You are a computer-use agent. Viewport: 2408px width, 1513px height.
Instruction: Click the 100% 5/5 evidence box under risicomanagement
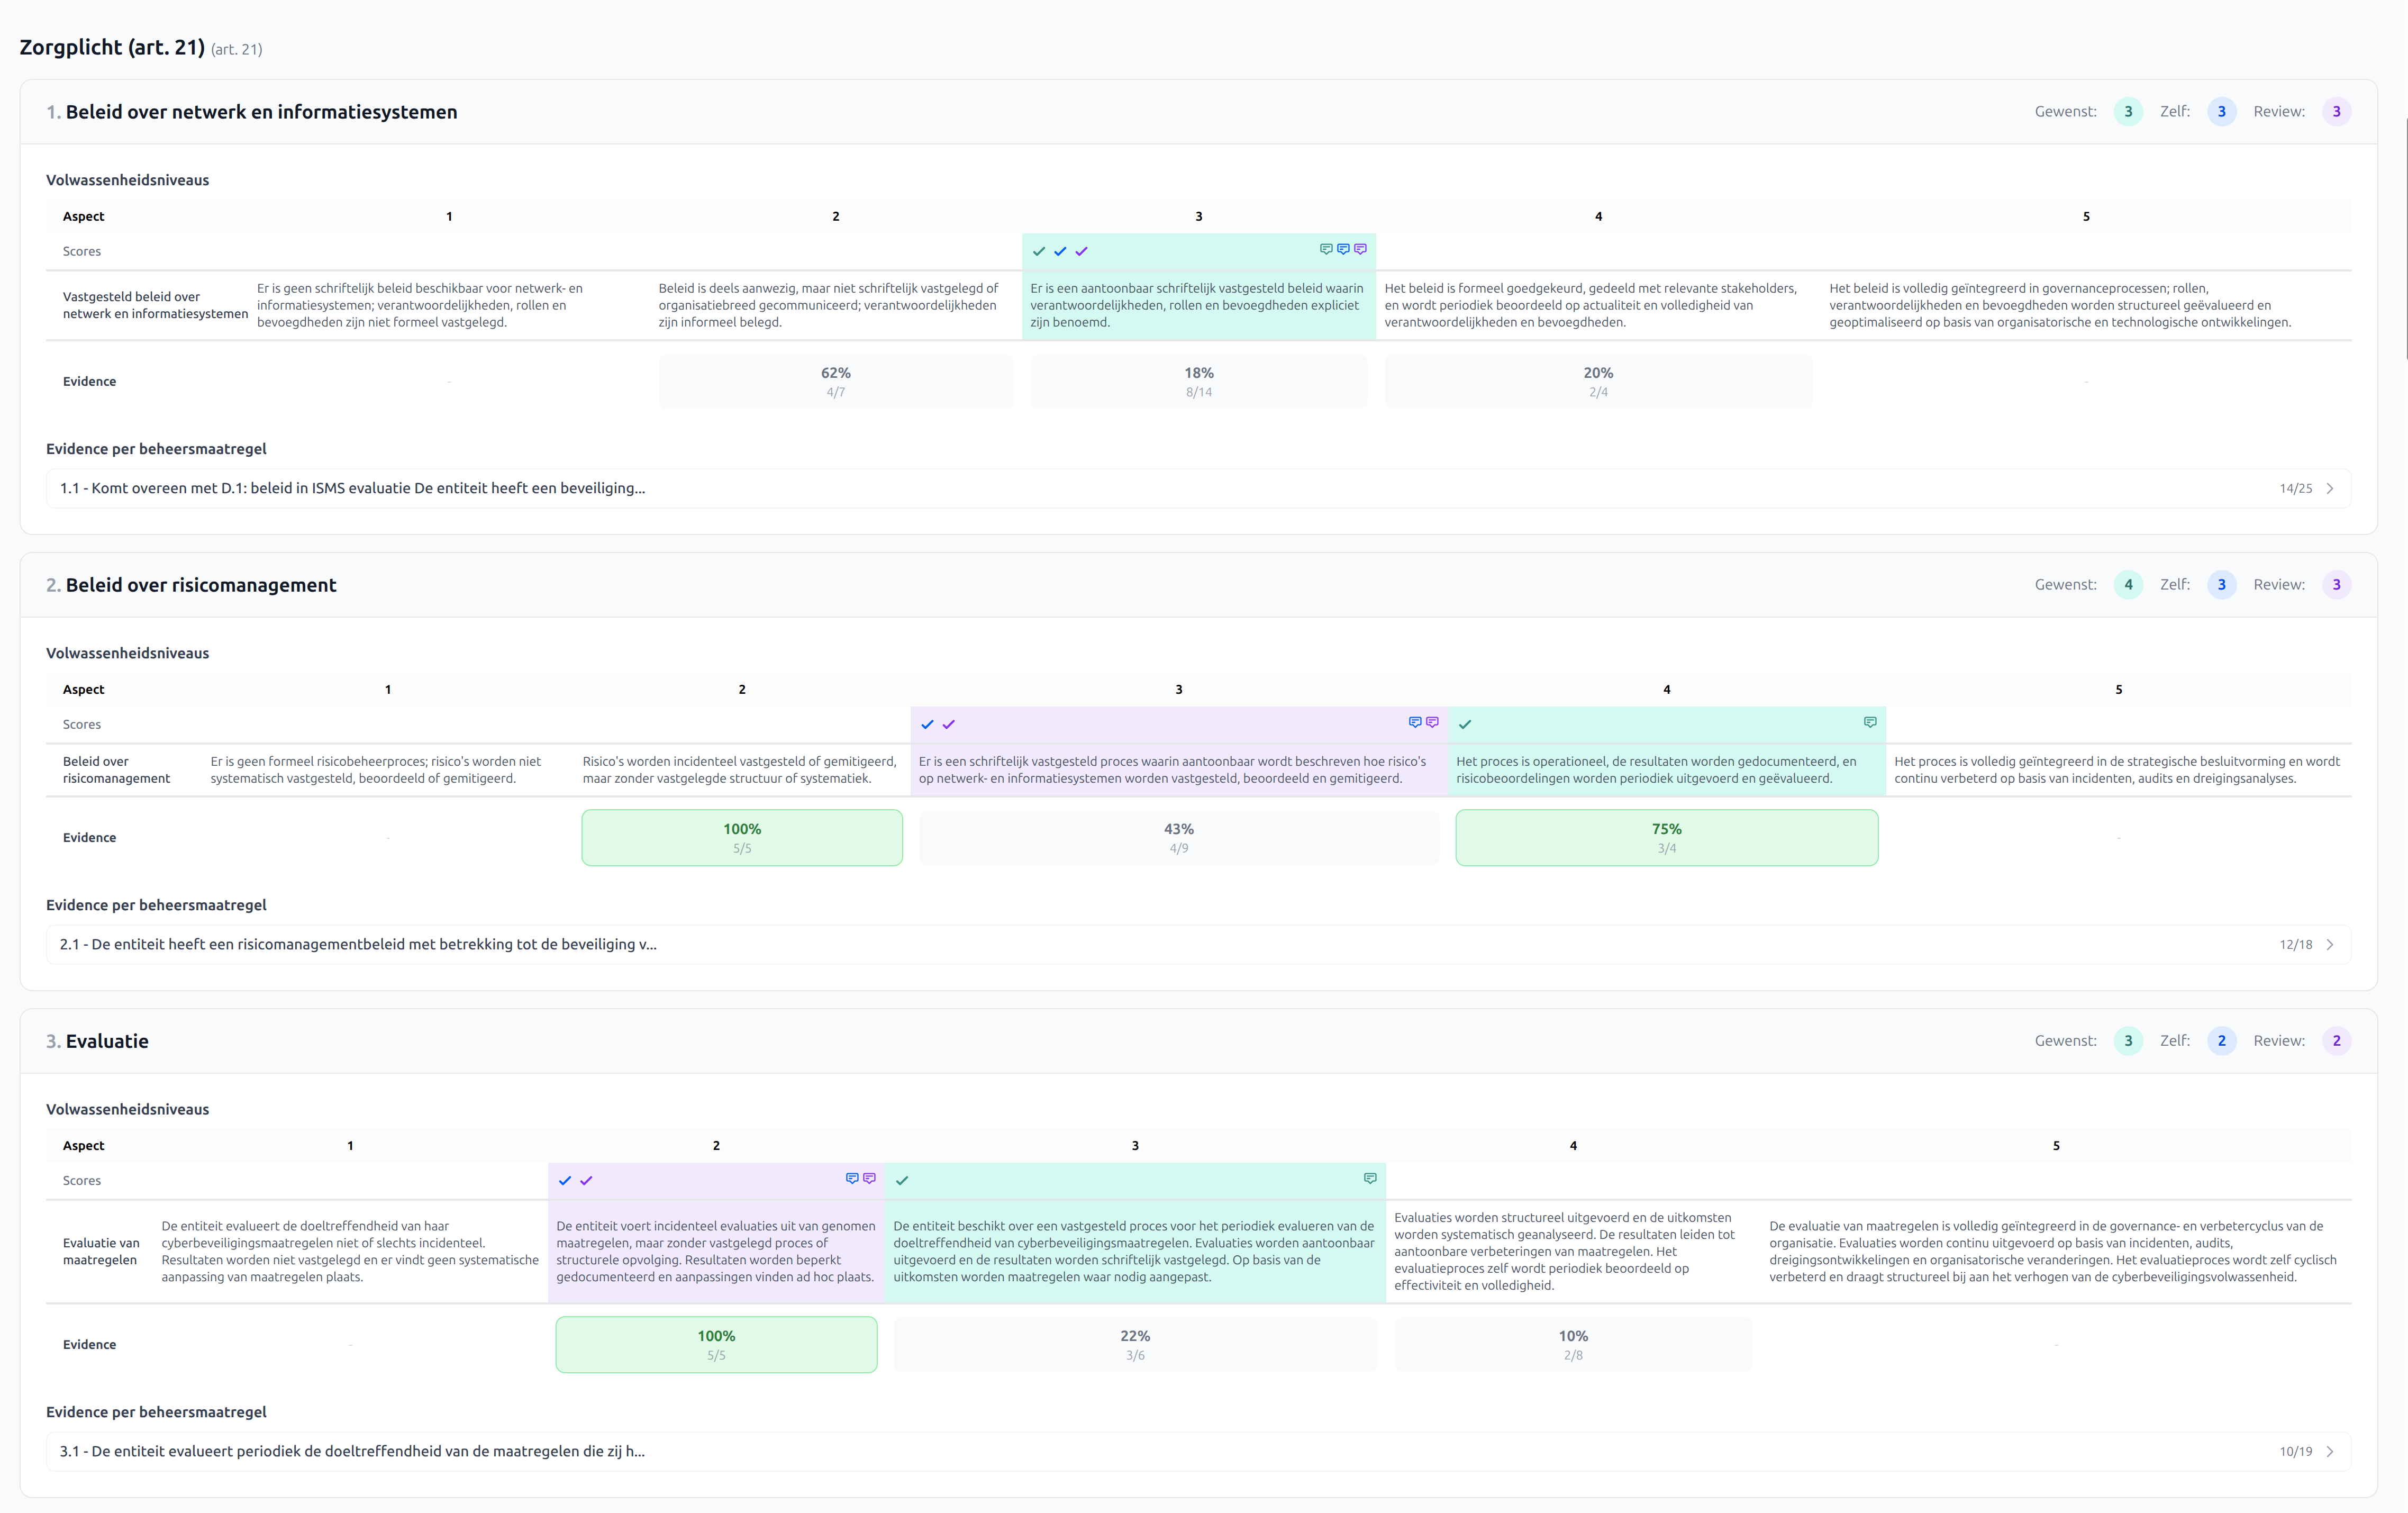[742, 838]
